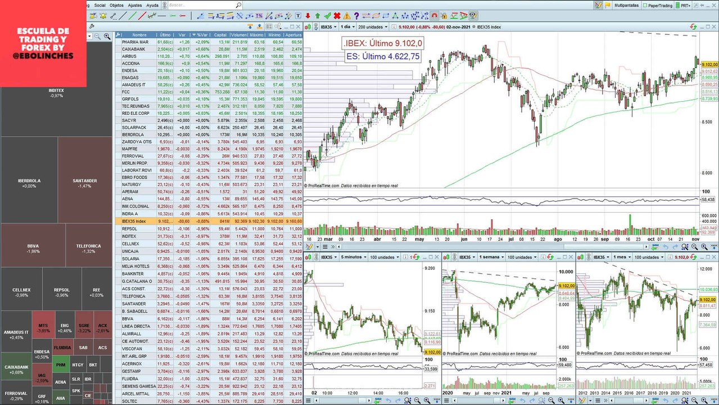
Task: Open the Objetos menu
Action: tap(116, 5)
